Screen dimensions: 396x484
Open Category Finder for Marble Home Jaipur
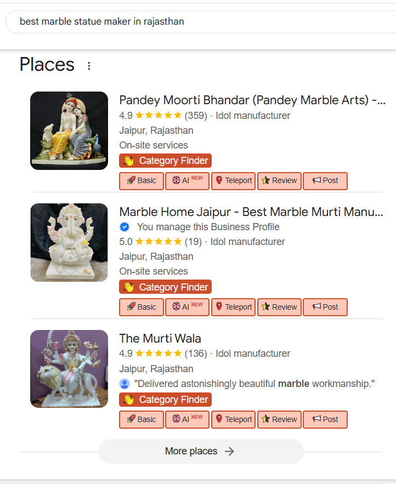pyautogui.click(x=165, y=287)
